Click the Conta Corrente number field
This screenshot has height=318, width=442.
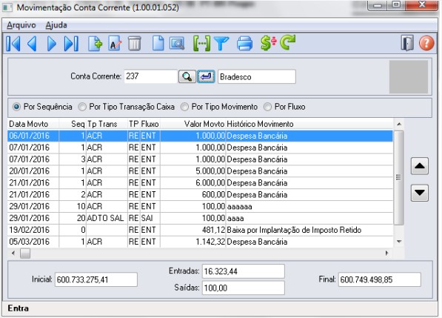click(150, 76)
